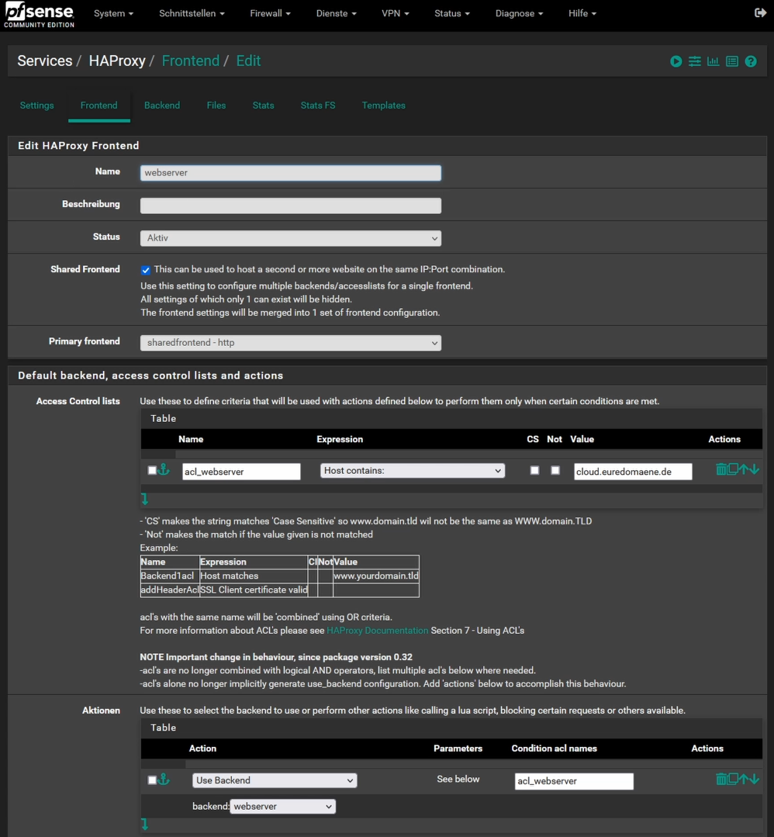This screenshot has width=774, height=837.
Task: Click the Value field cloud.euredomaene.de
Action: (x=633, y=472)
